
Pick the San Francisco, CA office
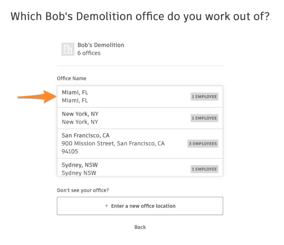point(140,144)
